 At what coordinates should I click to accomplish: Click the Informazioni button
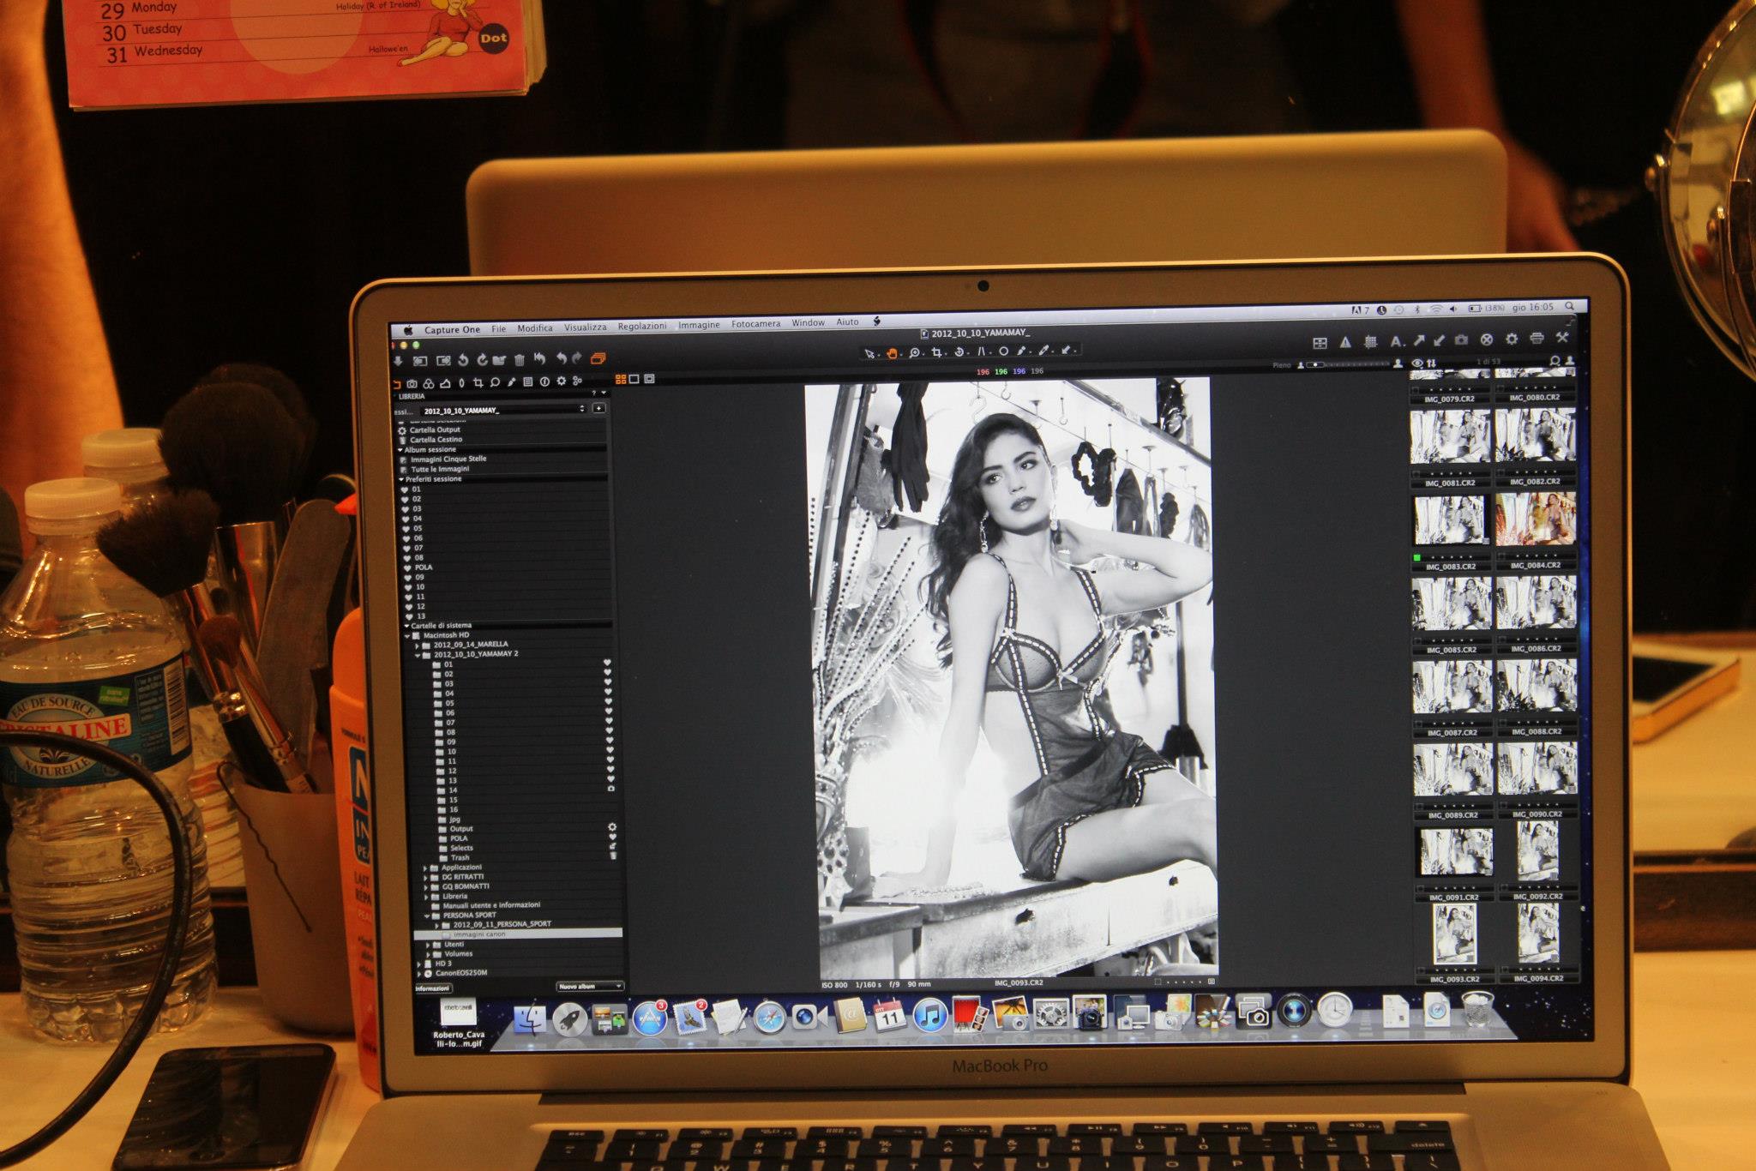pos(433,989)
